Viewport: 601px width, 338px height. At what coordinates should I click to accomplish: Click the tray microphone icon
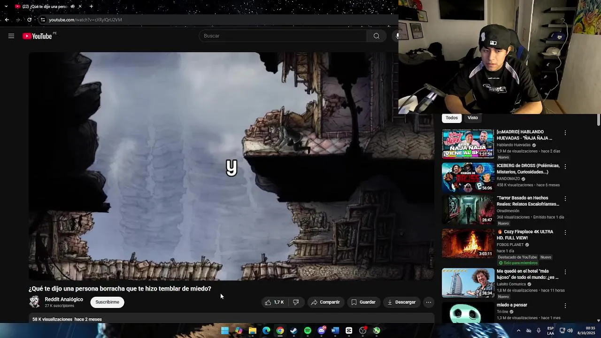coord(539,330)
